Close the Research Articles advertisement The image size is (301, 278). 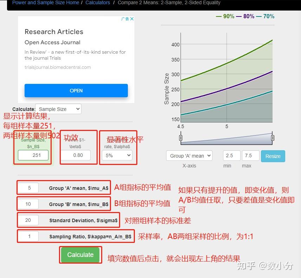point(132,19)
